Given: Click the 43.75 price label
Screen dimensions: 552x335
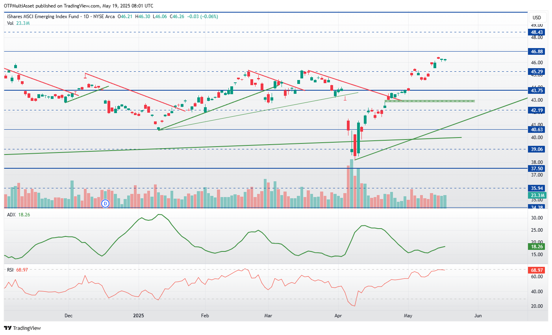Looking at the screenshot, I should coord(537,90).
